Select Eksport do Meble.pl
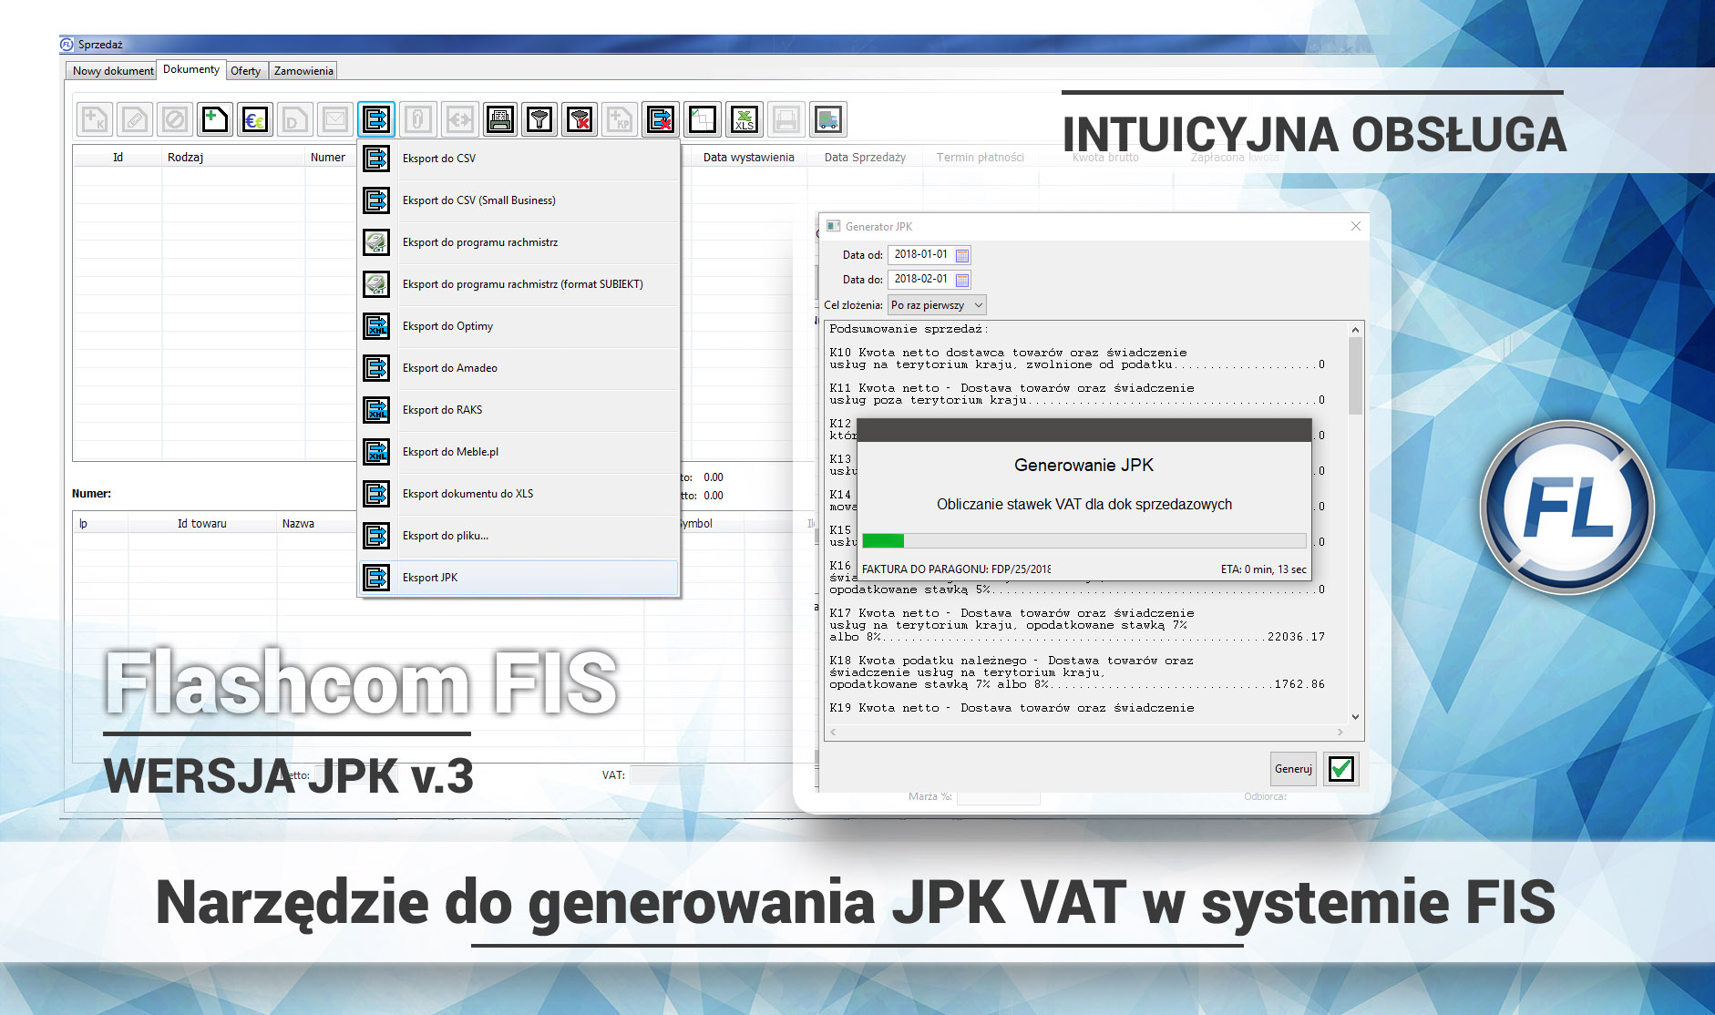 tap(519, 452)
